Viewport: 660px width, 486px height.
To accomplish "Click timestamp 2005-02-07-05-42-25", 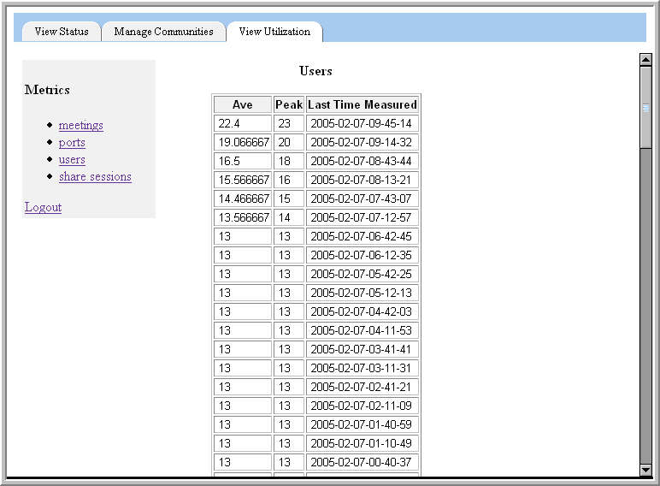I will pyautogui.click(x=362, y=274).
